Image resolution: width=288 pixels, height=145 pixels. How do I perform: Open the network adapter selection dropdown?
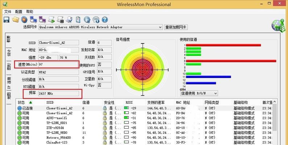click(x=160, y=27)
